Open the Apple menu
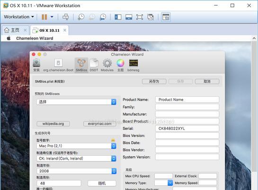This screenshot has width=258, height=190. [x=9, y=38]
